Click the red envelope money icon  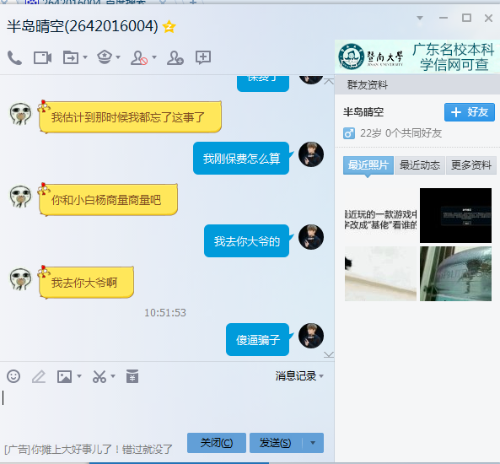[132, 376]
